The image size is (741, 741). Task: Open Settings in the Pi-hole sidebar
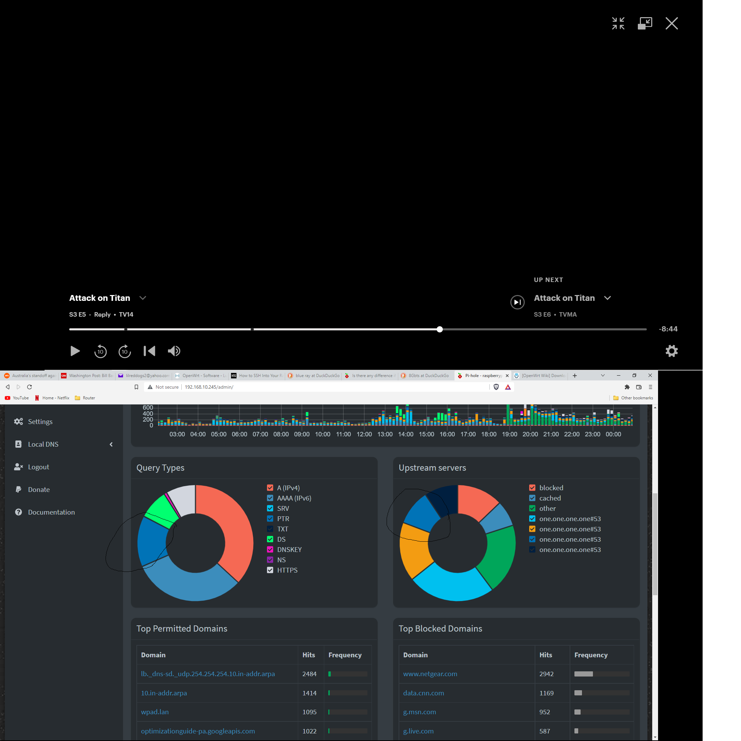point(40,422)
